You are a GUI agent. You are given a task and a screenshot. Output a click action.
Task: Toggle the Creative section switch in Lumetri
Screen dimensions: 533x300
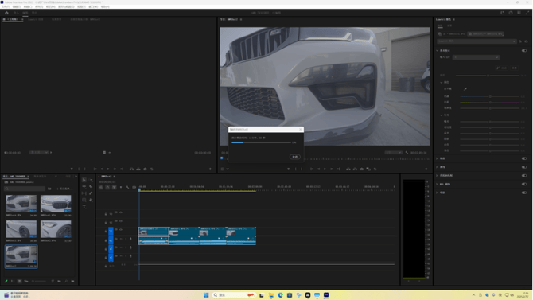524,158
